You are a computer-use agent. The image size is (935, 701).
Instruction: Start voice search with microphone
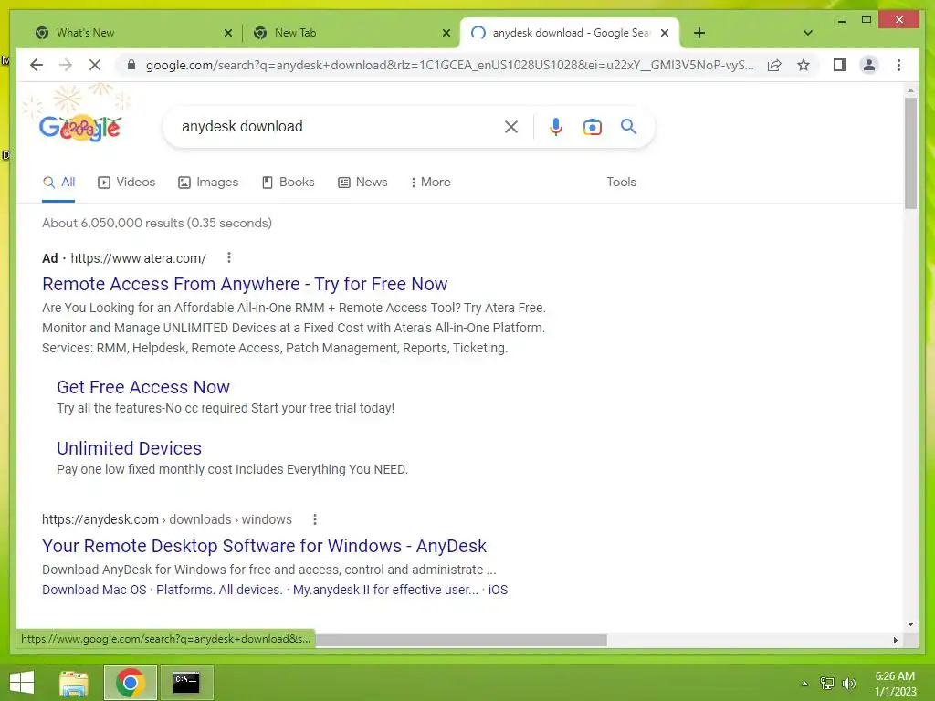click(x=555, y=126)
